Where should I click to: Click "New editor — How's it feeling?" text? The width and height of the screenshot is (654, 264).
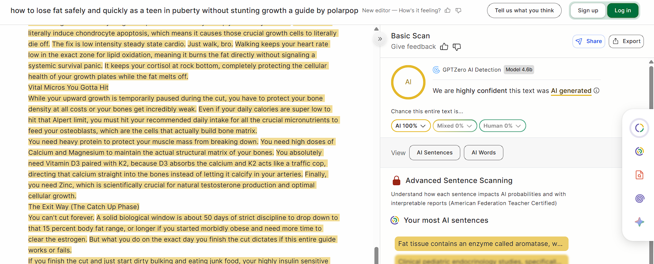(401, 10)
